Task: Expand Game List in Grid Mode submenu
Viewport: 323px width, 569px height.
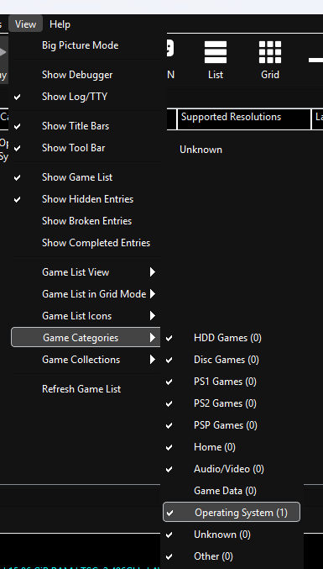Action: point(86,294)
